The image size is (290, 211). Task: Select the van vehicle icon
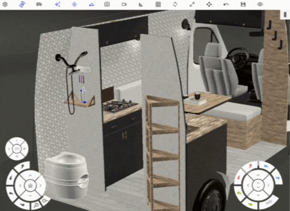point(39,4)
